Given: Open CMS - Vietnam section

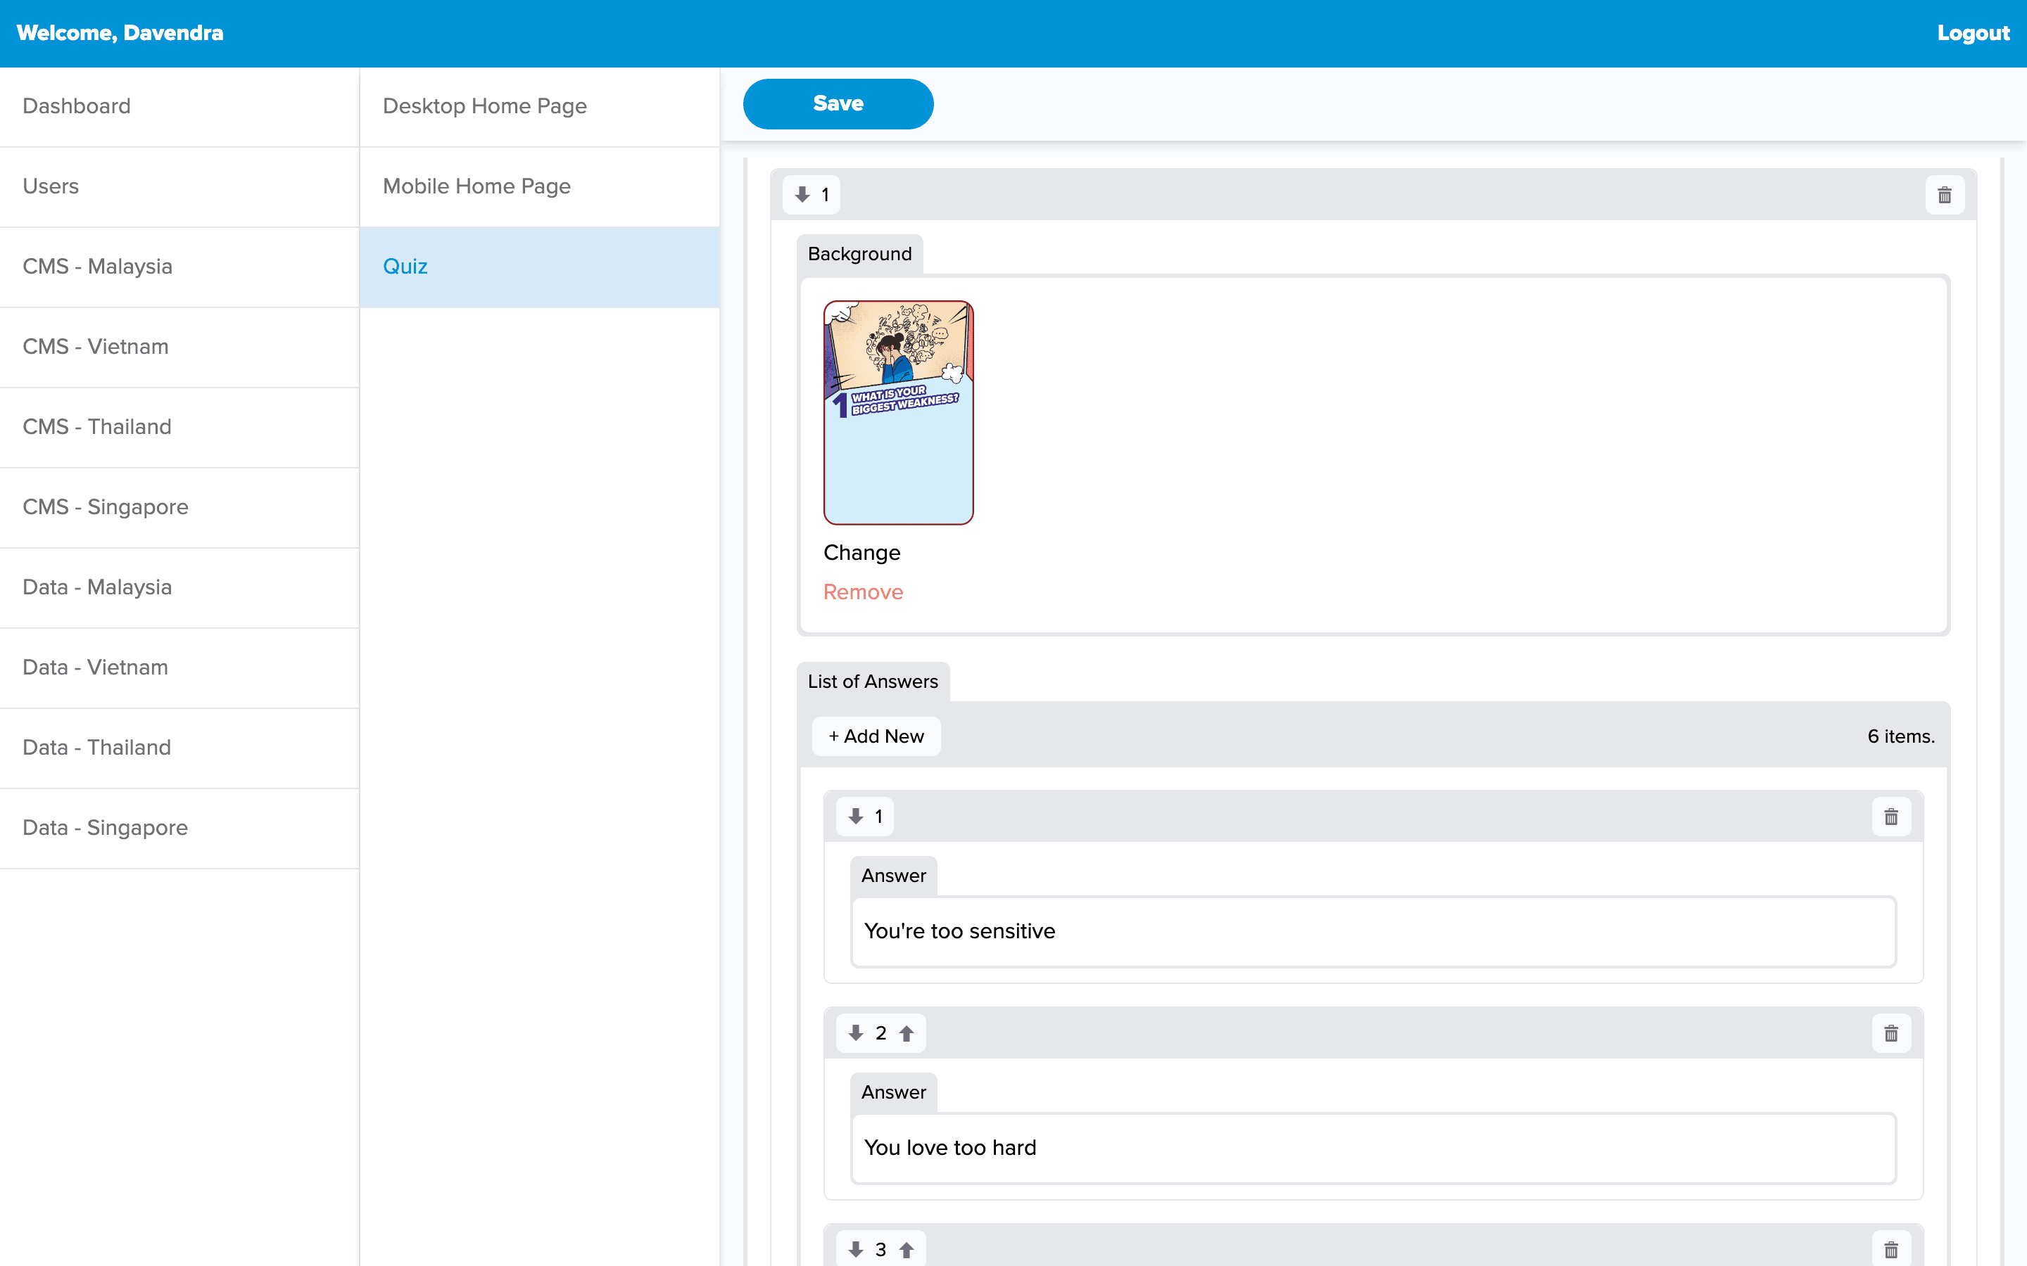Looking at the screenshot, I should [x=179, y=347].
